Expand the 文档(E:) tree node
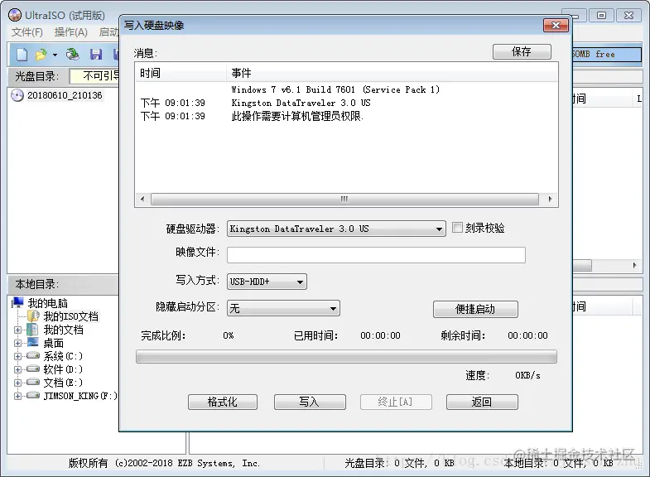This screenshot has width=650, height=477. tap(17, 383)
